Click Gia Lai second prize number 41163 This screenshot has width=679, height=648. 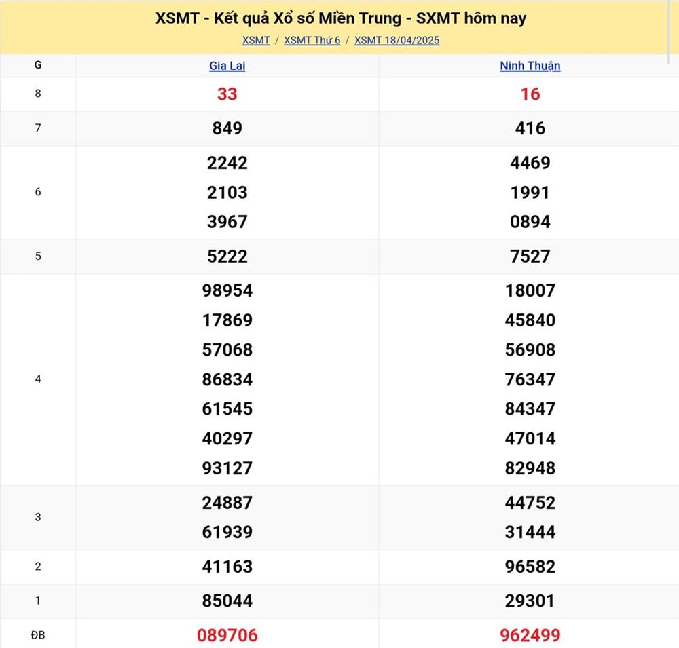click(227, 567)
